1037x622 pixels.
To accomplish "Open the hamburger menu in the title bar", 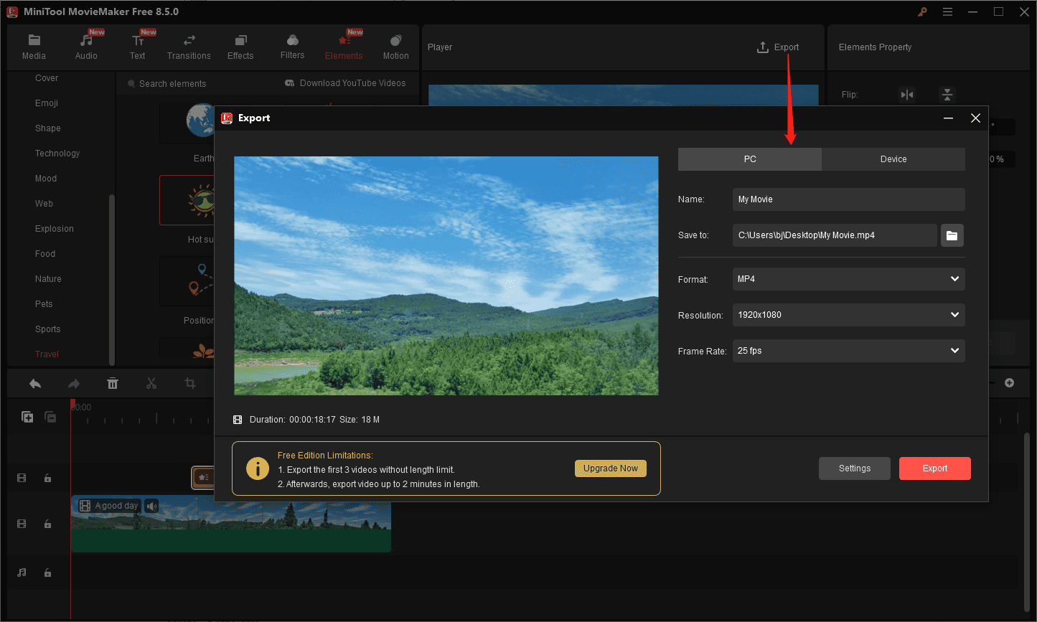I will (x=947, y=11).
